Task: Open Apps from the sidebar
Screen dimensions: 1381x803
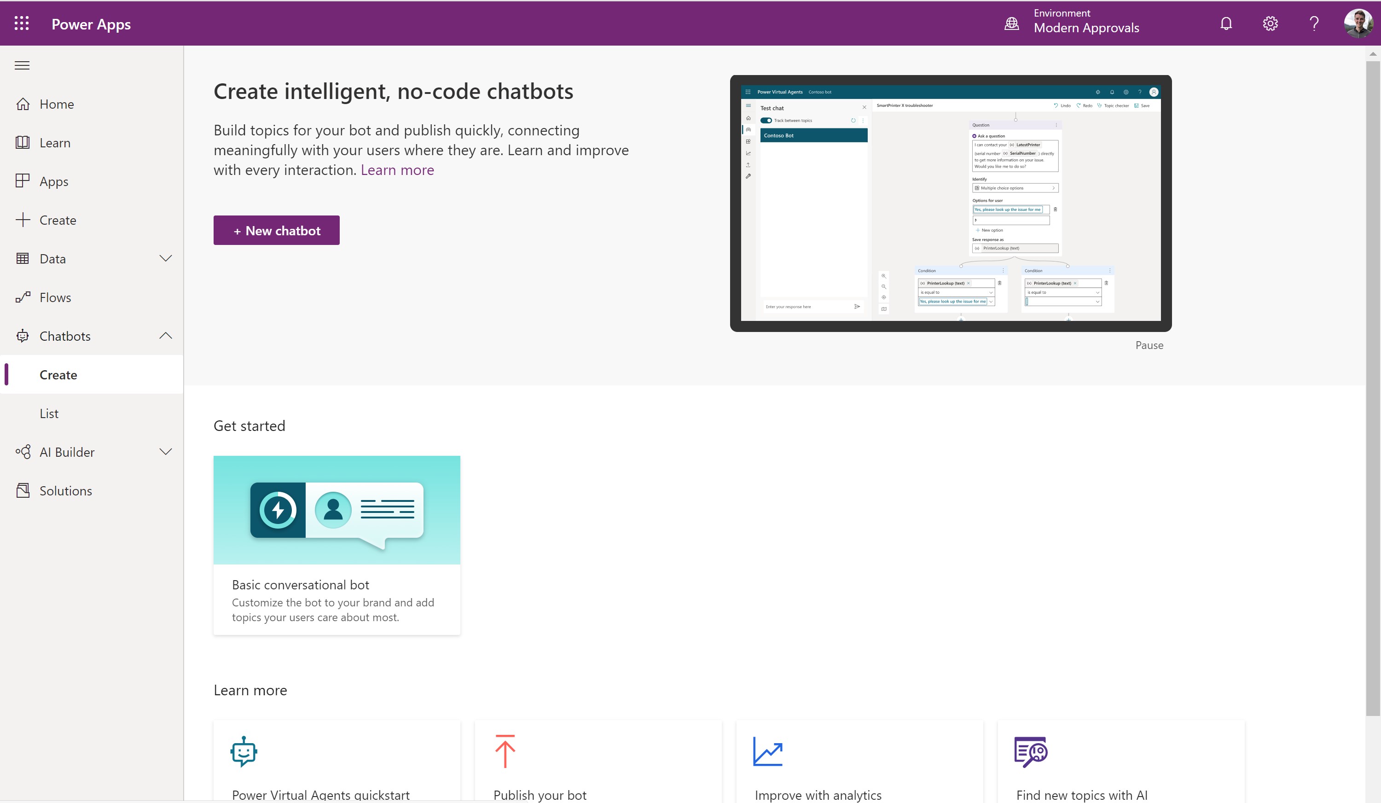Action: (x=54, y=181)
